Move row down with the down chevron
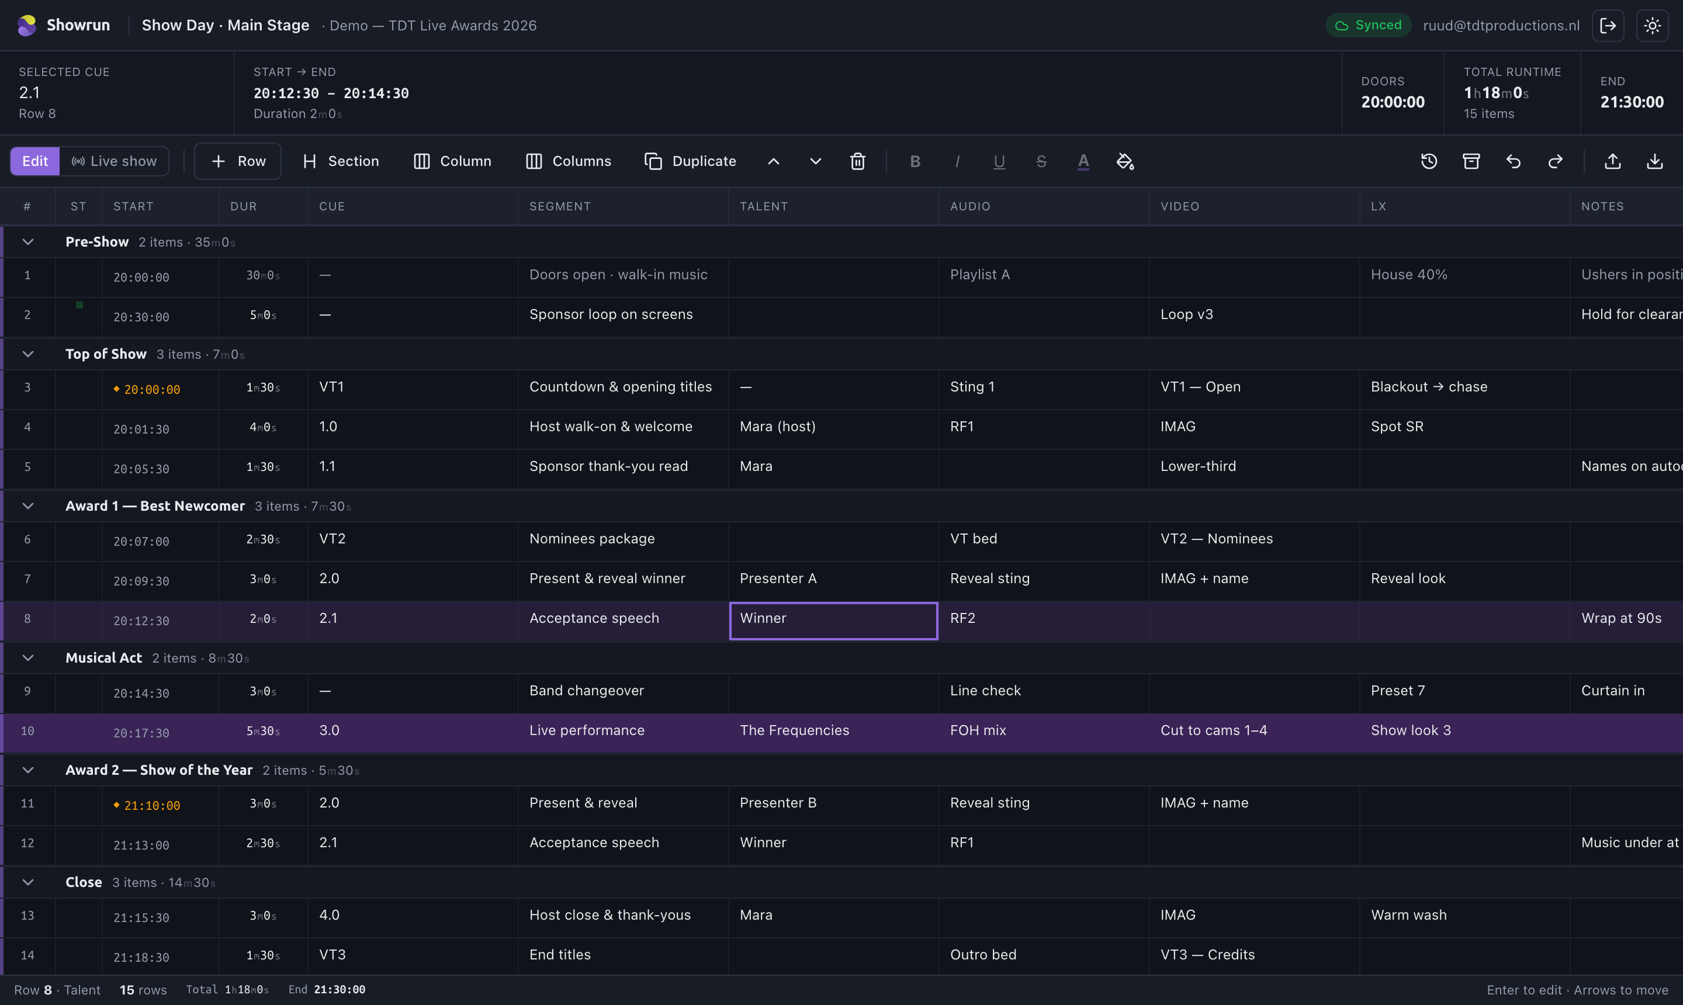This screenshot has height=1005, width=1683. point(815,161)
